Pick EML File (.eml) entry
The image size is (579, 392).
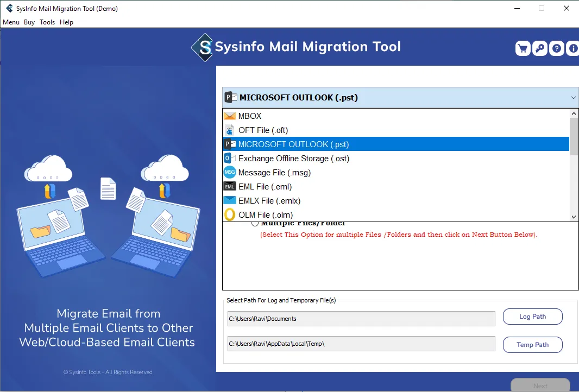pyautogui.click(x=396, y=186)
